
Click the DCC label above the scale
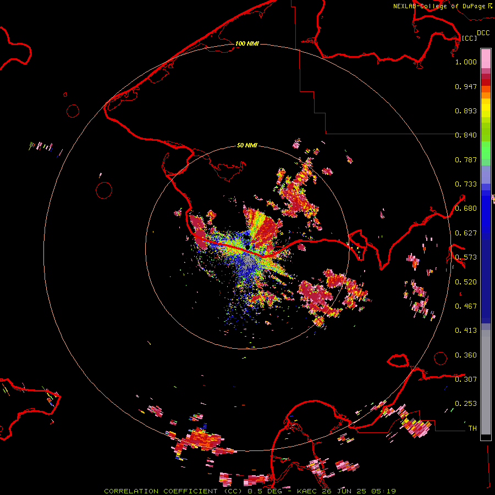click(483, 33)
